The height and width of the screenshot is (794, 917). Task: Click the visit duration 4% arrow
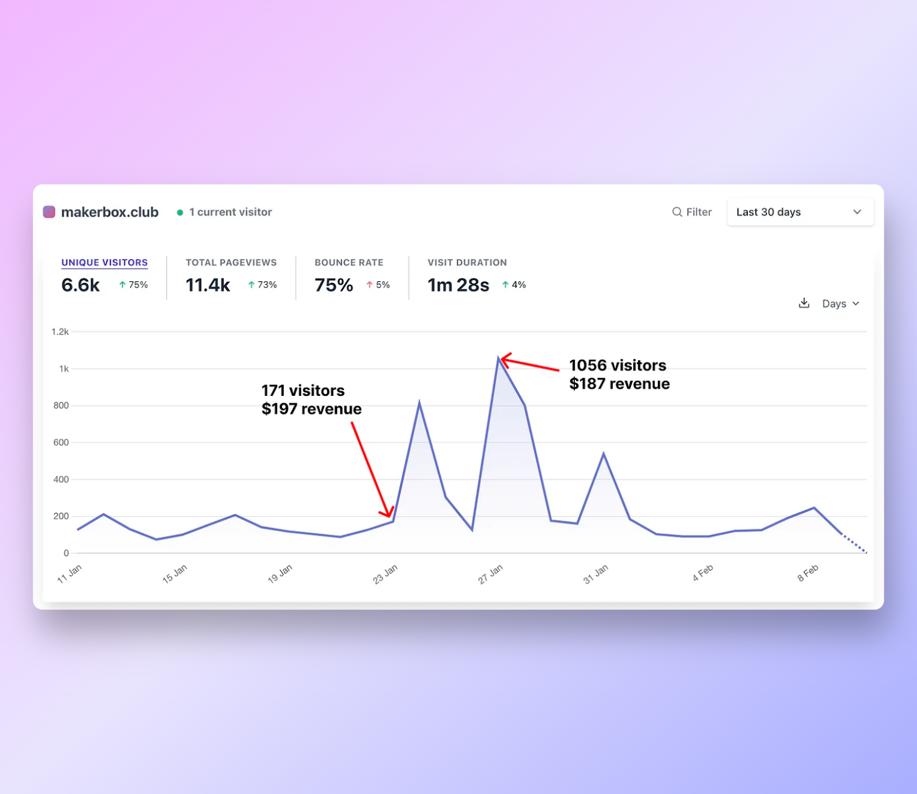click(x=505, y=285)
